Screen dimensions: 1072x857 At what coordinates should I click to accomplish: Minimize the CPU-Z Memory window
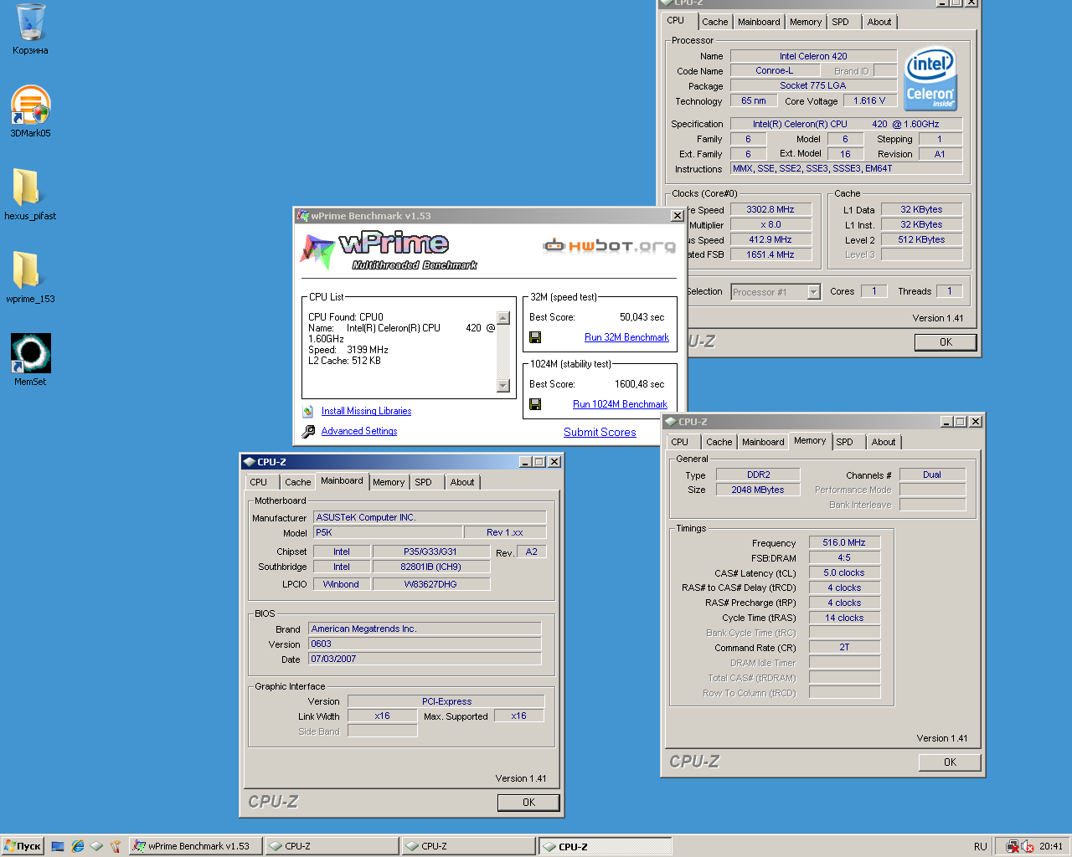[x=946, y=422]
